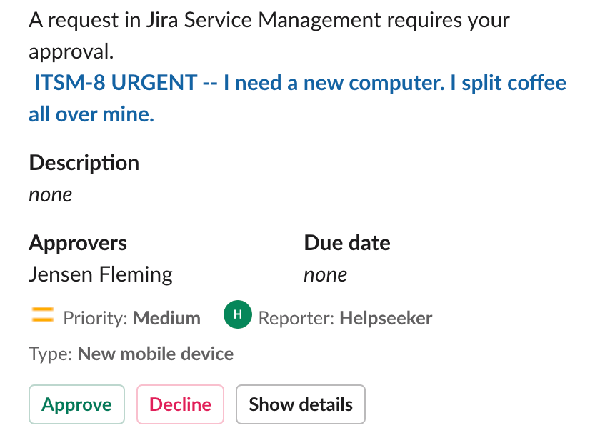590x443 pixels.
Task: Click Show details for the request
Action: coord(300,404)
